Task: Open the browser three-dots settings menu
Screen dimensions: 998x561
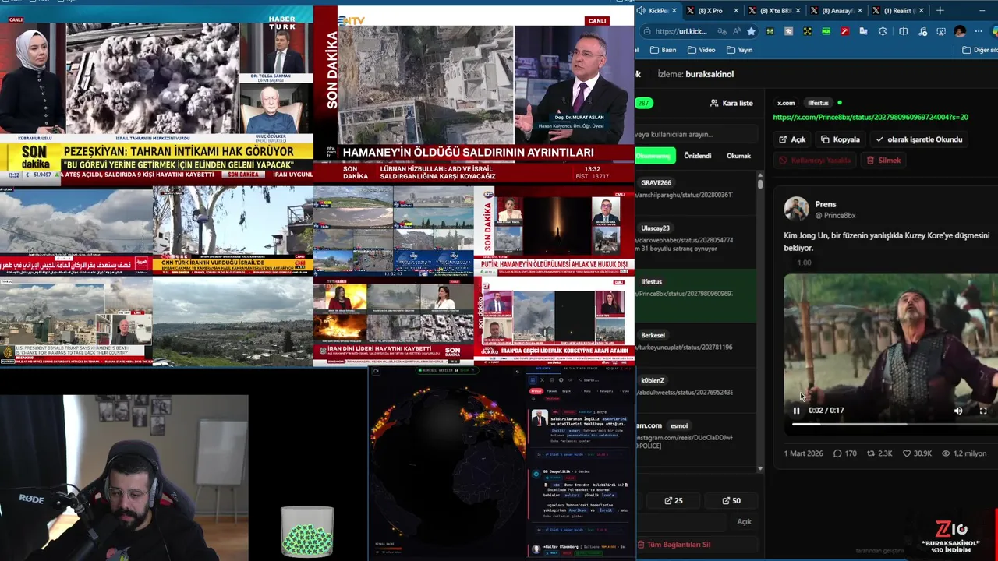Action: (979, 31)
